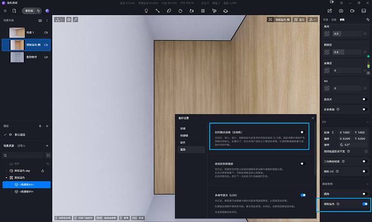This screenshot has height=222, width=372.
Task: Open the inbox/tray icon top right
Action: [364, 11]
